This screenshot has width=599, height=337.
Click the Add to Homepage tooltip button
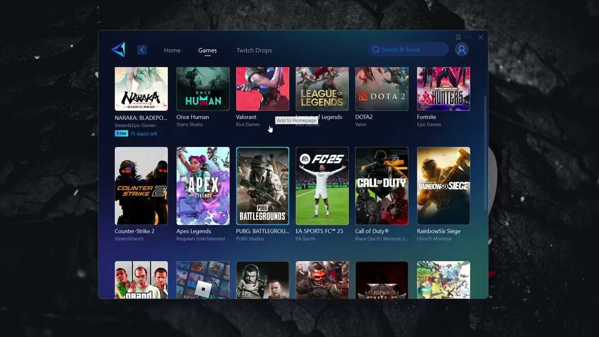pos(297,120)
